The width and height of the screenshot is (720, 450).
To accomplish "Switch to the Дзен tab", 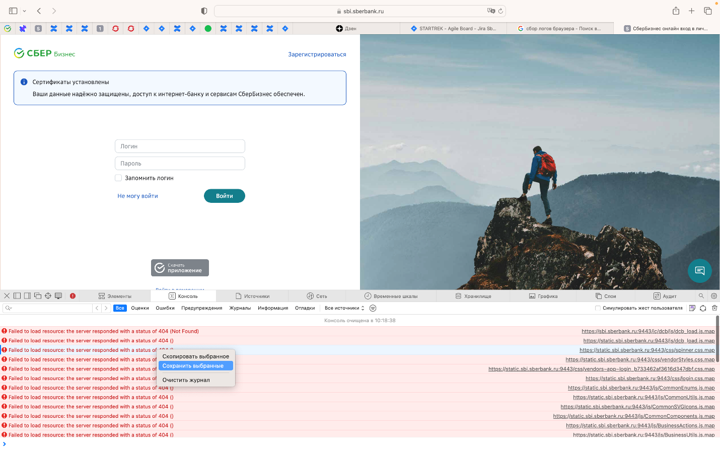I will 346,29.
